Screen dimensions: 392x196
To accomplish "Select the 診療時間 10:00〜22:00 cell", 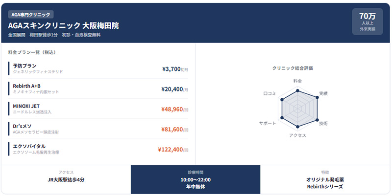I will (196, 180).
